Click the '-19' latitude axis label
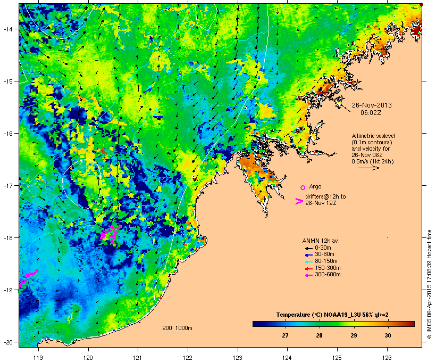 click(7, 290)
